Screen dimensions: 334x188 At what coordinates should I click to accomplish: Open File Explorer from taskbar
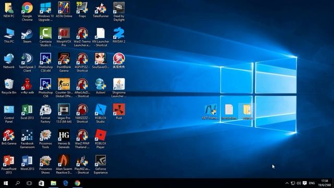(53, 183)
